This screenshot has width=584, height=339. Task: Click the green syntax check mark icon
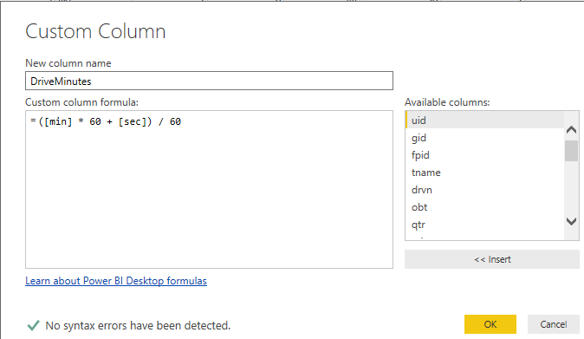(33, 326)
